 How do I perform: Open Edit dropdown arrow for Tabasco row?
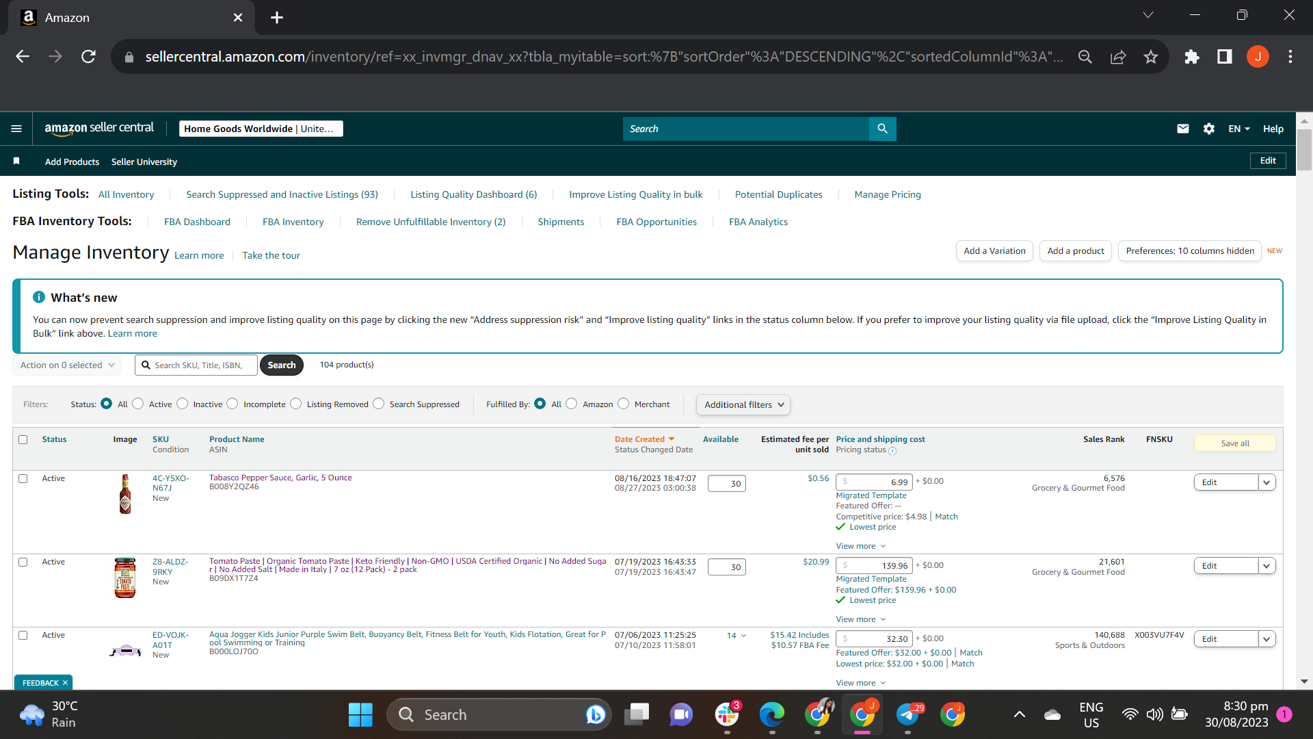point(1267,482)
